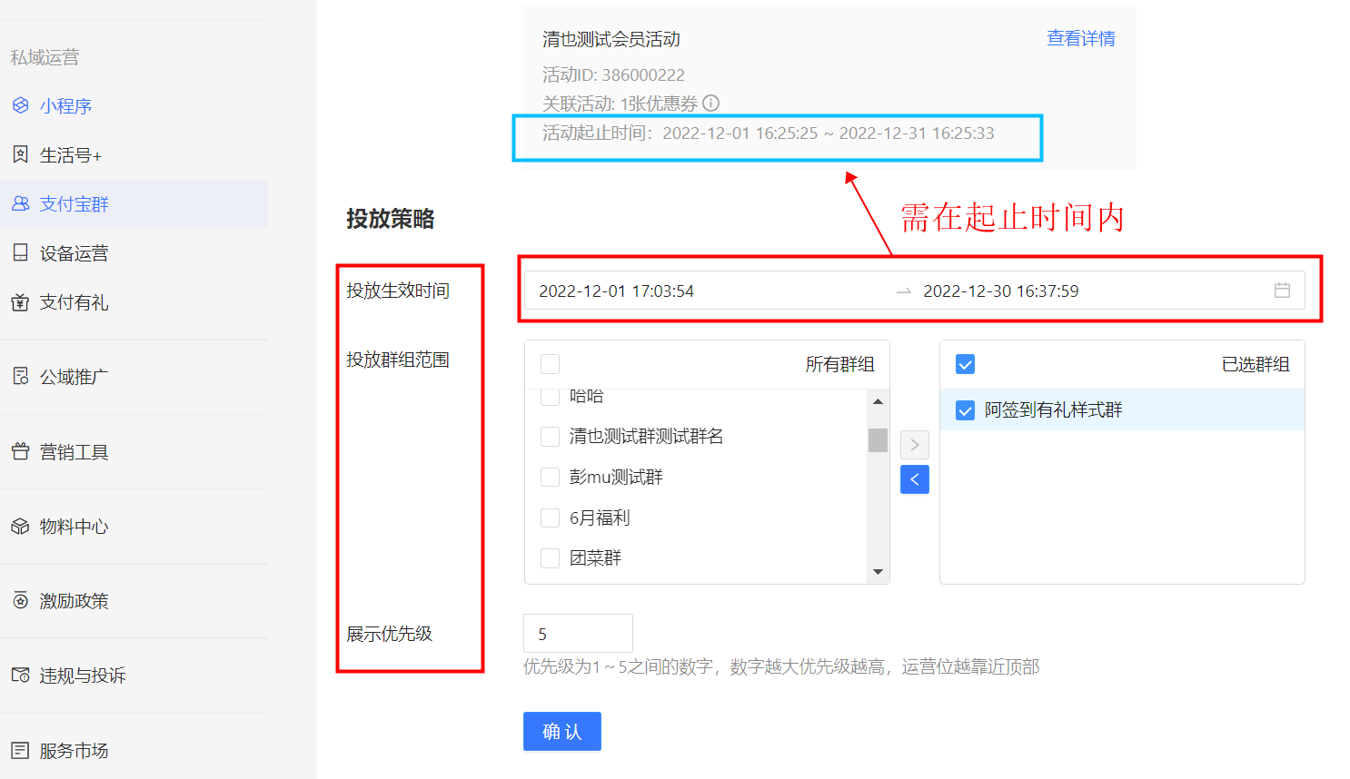Image resolution: width=1350 pixels, height=779 pixels.
Task: Open calendar icon in date range field
Action: coord(1282,291)
